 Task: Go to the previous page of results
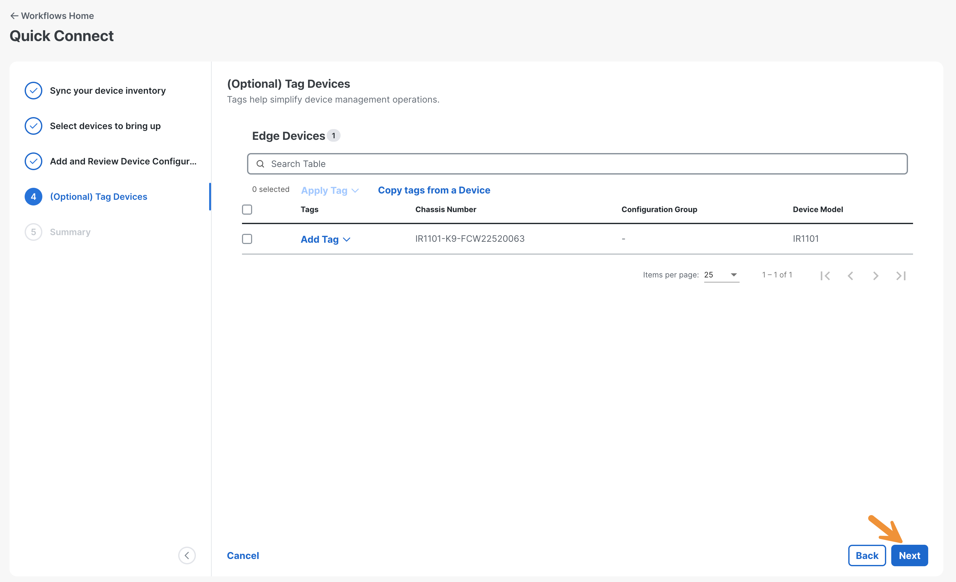(x=850, y=276)
